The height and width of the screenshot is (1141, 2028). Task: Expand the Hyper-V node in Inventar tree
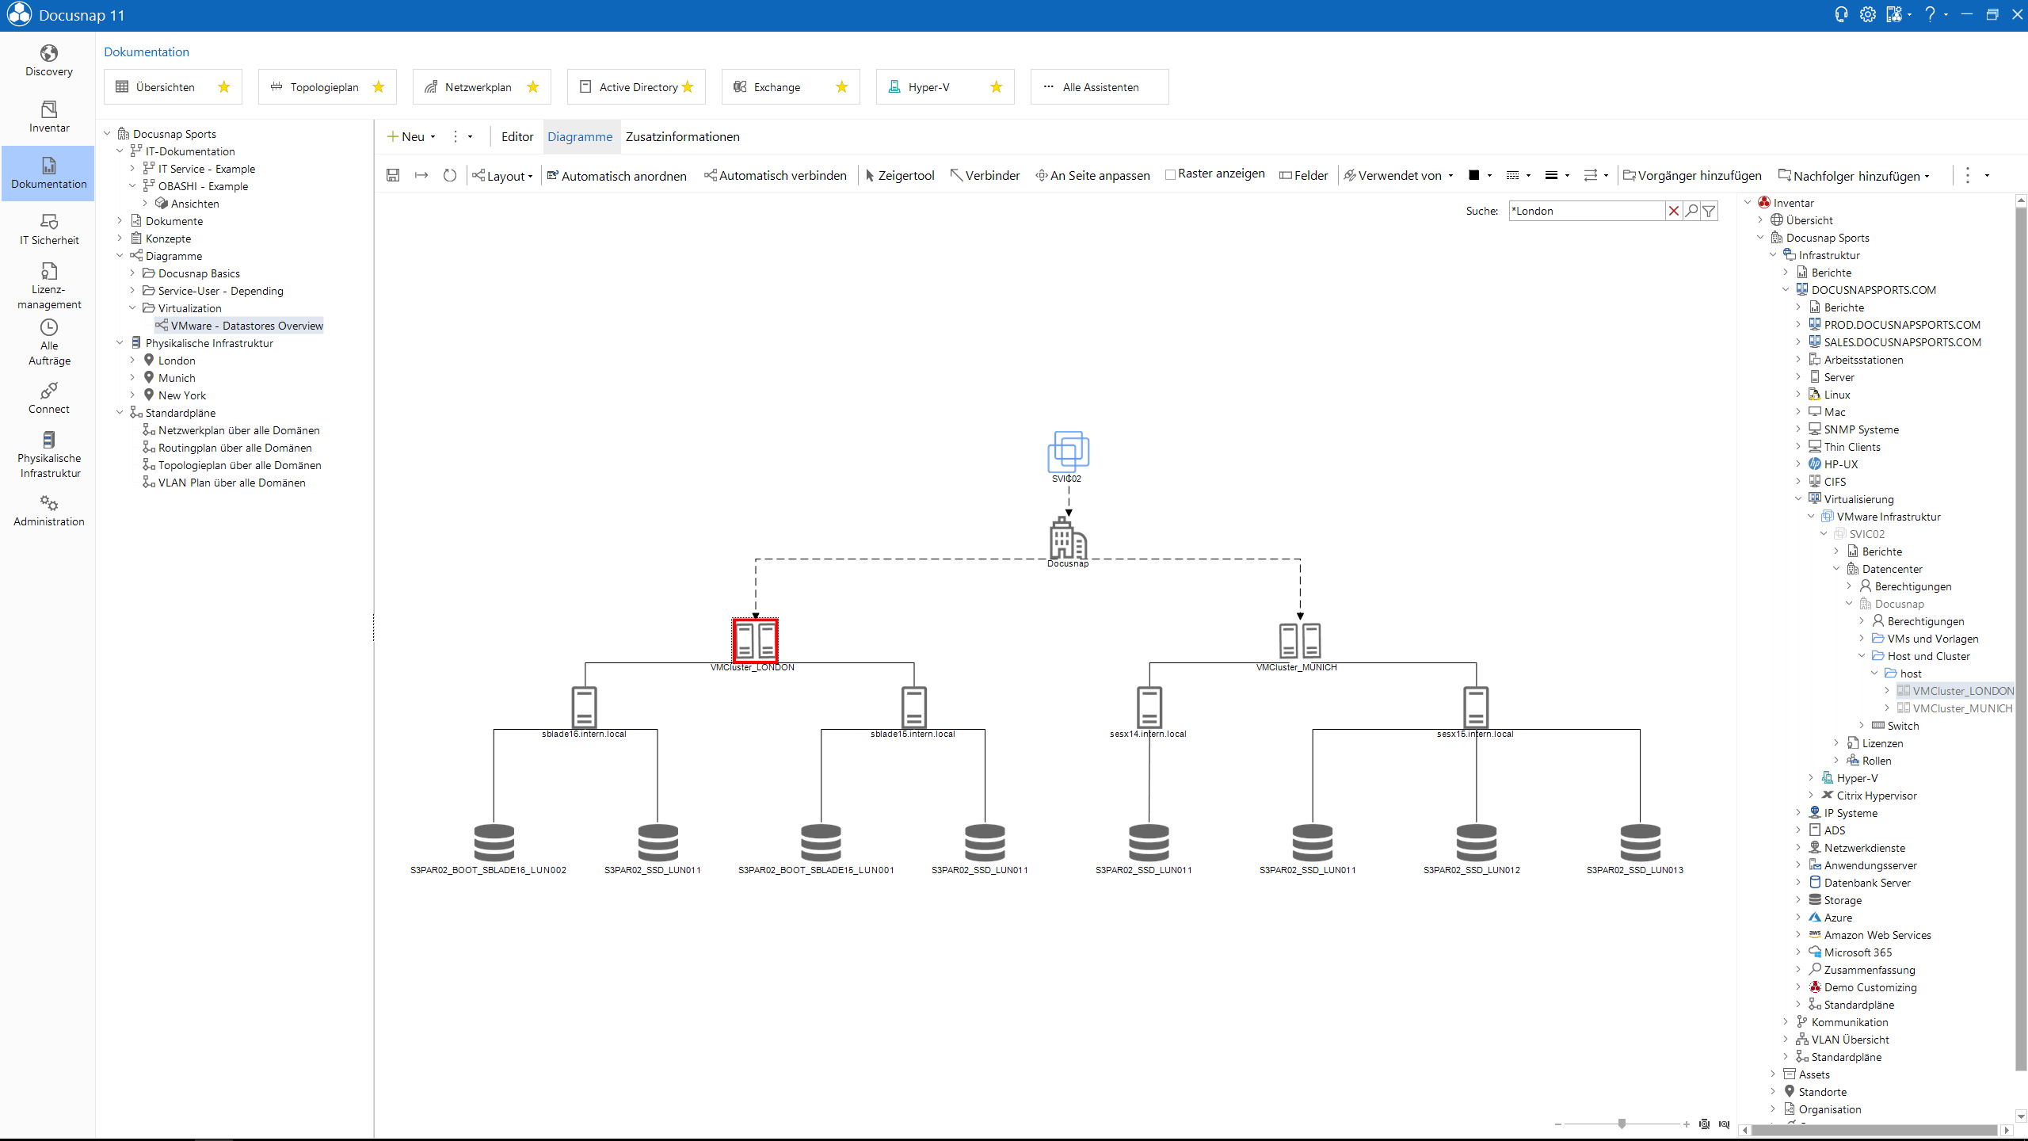click(x=1811, y=778)
